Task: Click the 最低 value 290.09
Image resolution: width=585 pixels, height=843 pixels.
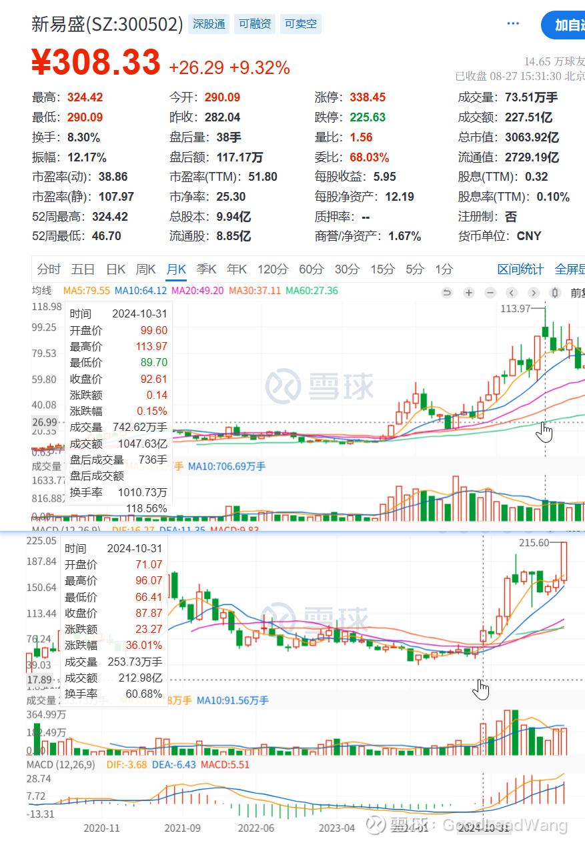Action: click(x=85, y=117)
